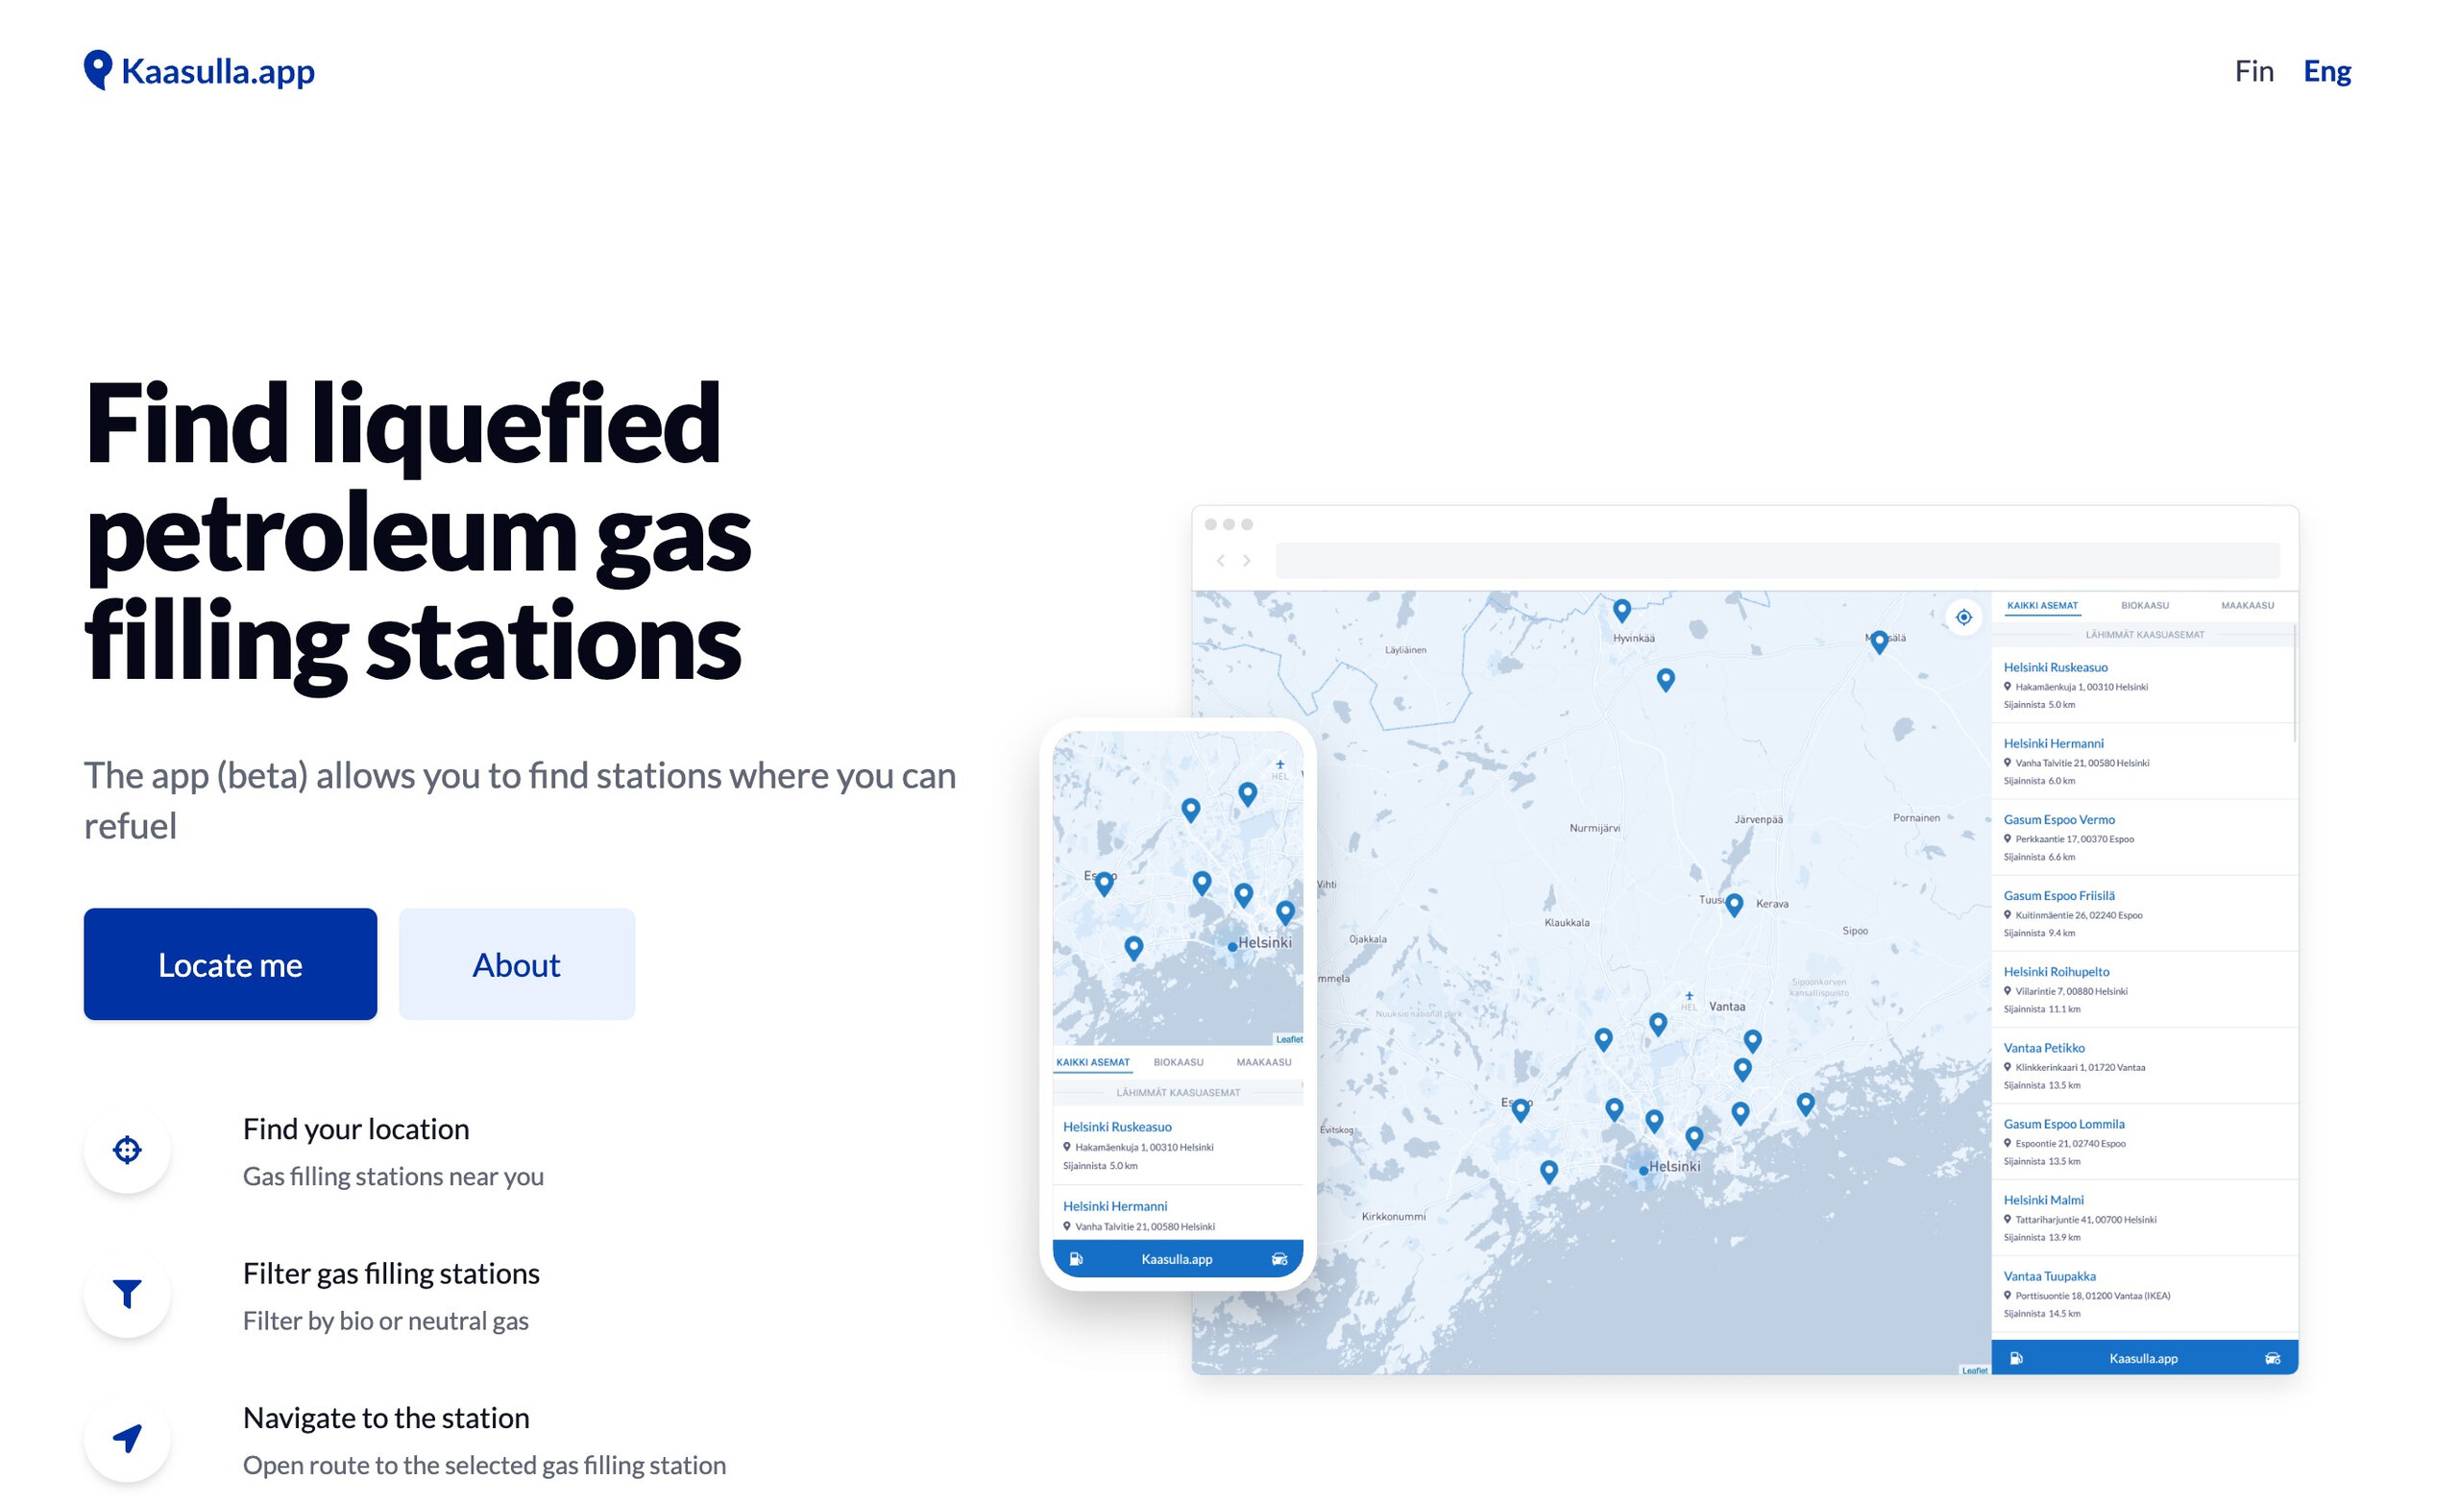
Task: Click the map pin near Espoo on phone map
Action: [x=1104, y=884]
